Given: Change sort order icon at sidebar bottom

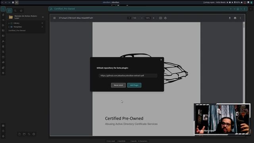Looking at the screenshot, I should tap(29, 134).
